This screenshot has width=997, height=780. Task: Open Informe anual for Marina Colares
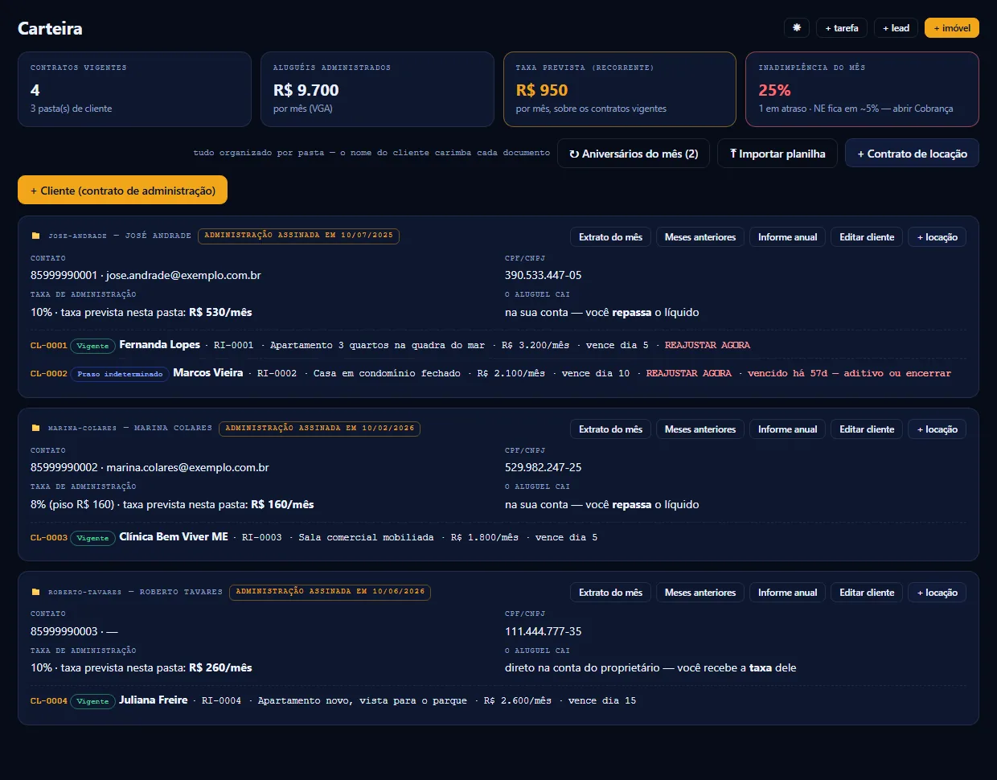[x=788, y=429]
